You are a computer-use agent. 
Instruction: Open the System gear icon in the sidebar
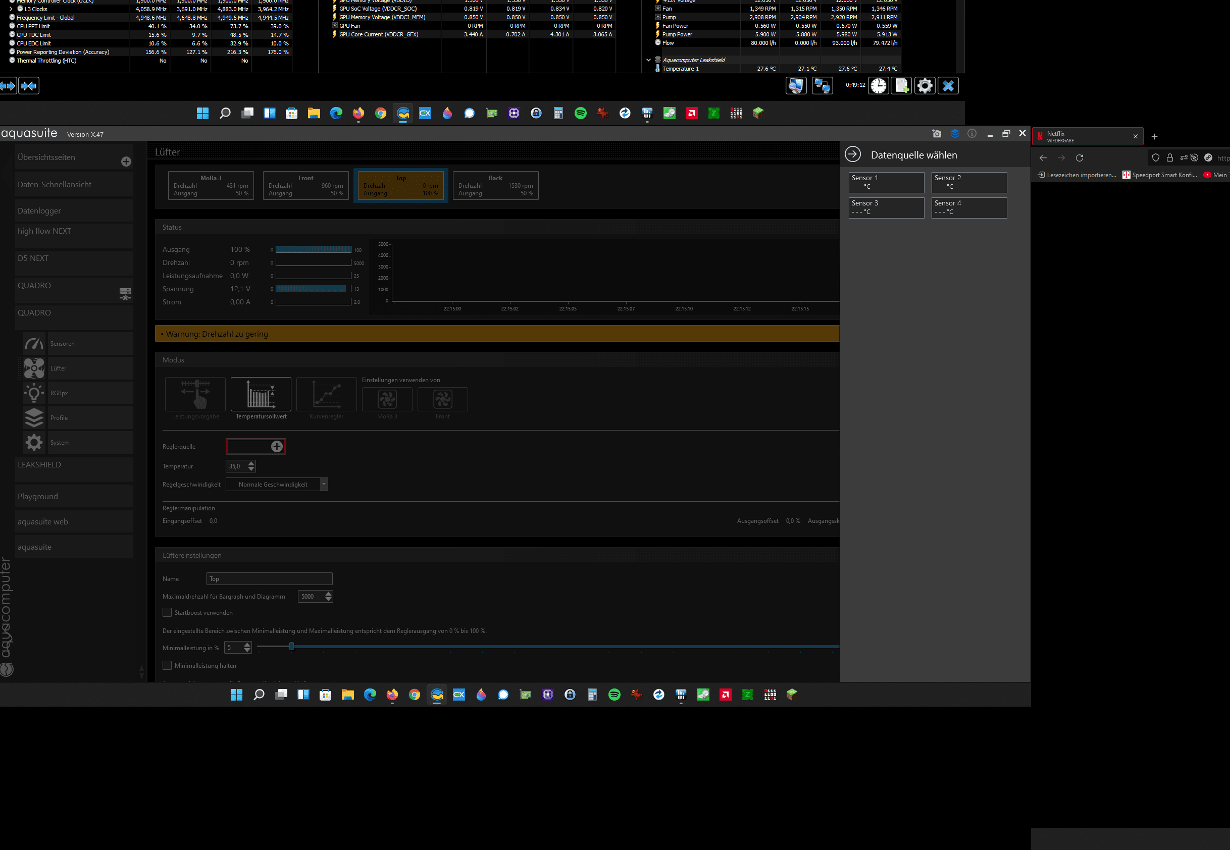click(x=34, y=442)
